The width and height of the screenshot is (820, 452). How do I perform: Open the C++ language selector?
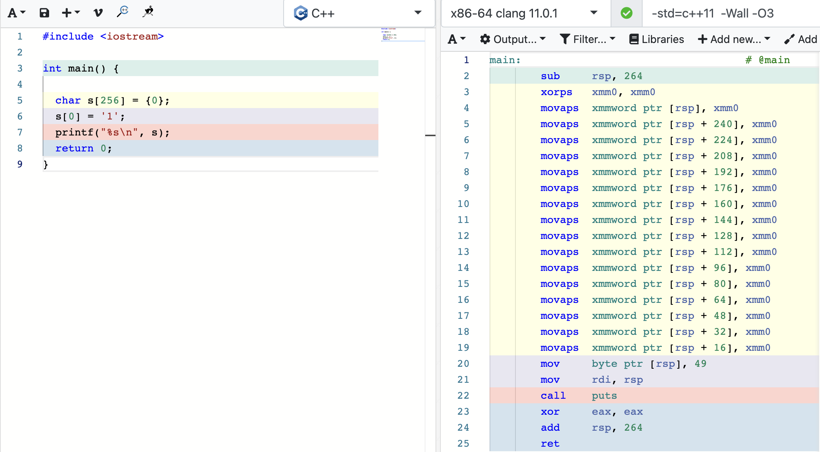[359, 13]
